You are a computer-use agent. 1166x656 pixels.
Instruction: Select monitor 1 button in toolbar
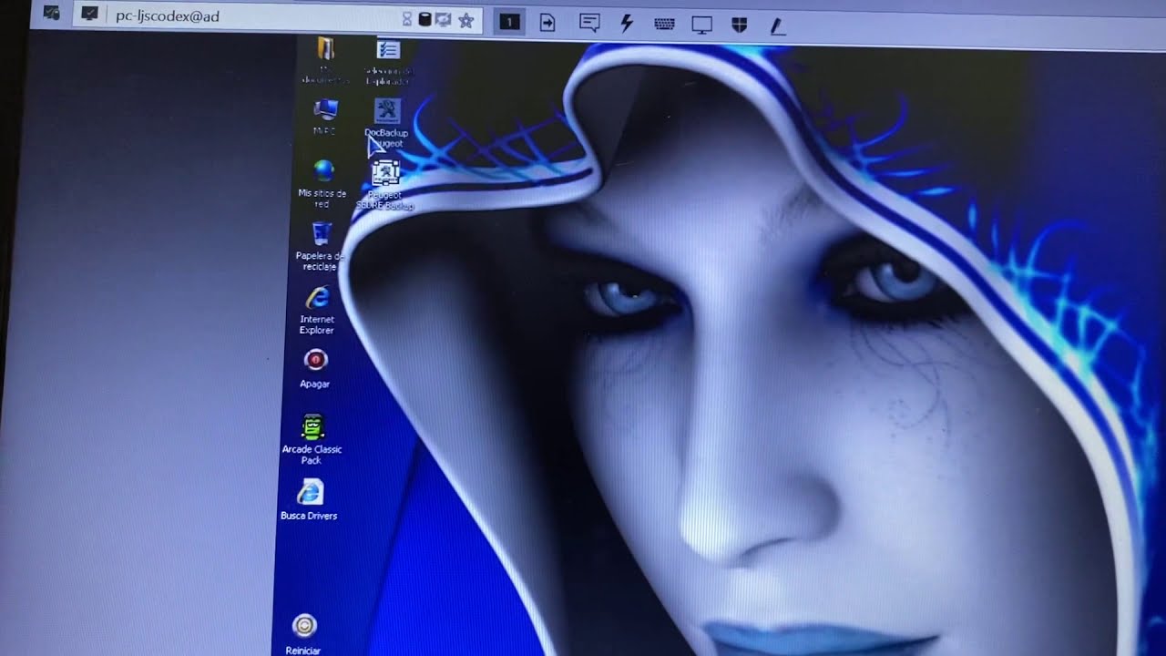click(509, 22)
